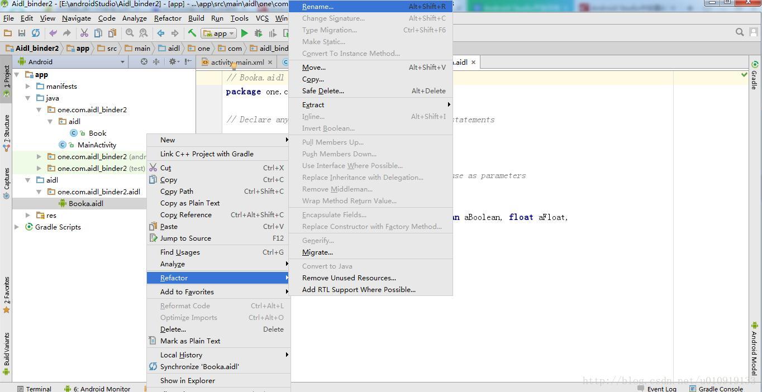The height and width of the screenshot is (392, 762).
Task: Open the Navigate menu in menu bar
Action: [77, 18]
